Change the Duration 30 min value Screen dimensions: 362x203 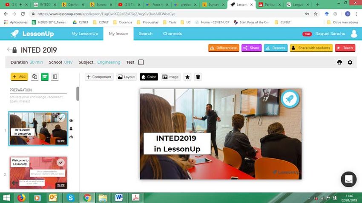click(x=36, y=62)
